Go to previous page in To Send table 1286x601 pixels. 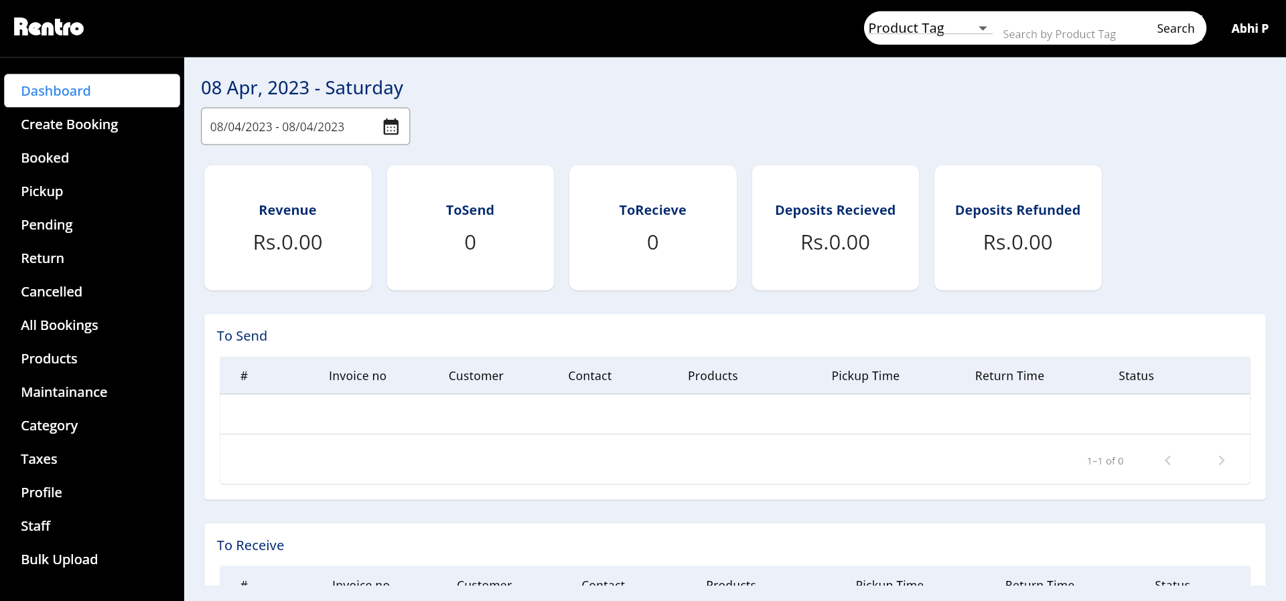[1167, 460]
